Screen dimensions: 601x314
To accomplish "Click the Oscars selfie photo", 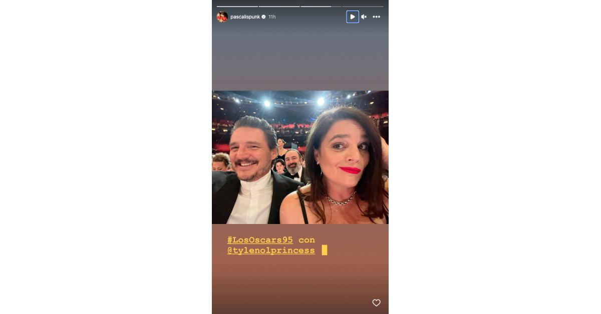I will 300,157.
